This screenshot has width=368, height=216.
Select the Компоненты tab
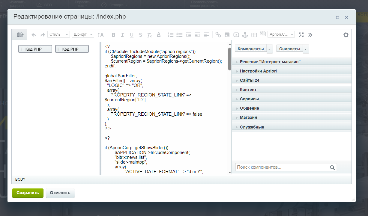pyautogui.click(x=251, y=49)
